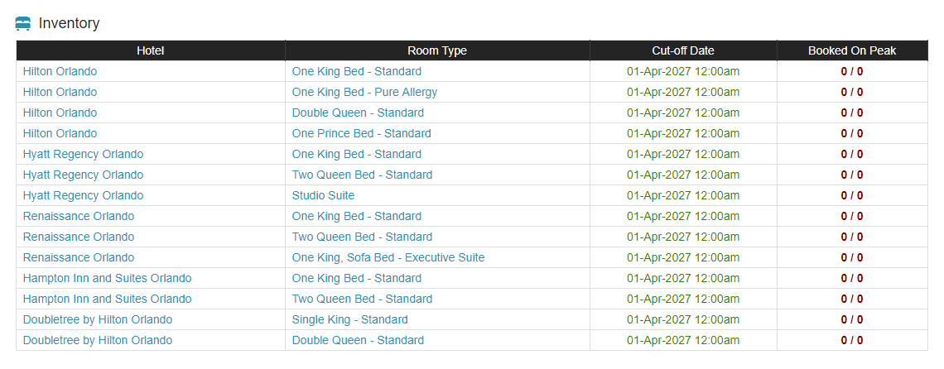The image size is (944, 369).
Task: Click One King, Sofa Bed - Executive Suite
Action: 388,257
